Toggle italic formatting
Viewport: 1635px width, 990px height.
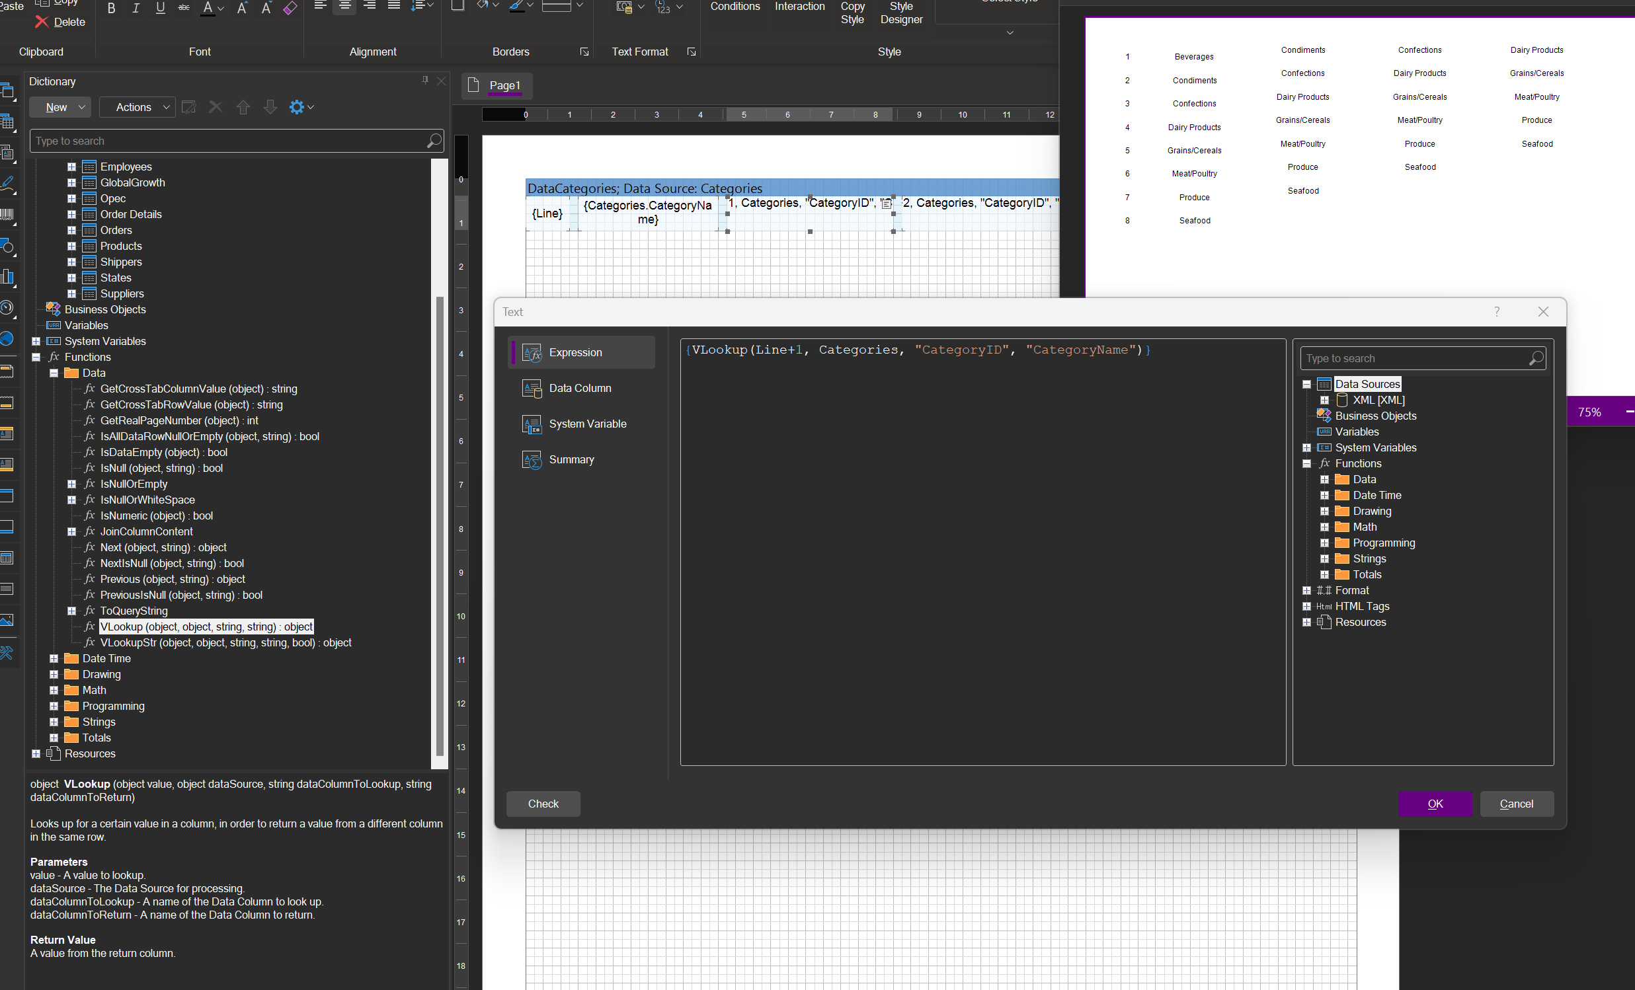click(x=136, y=8)
